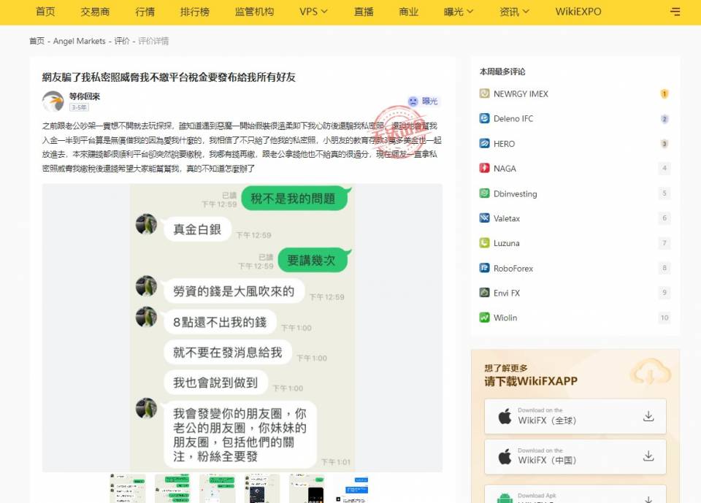
Task: Expand the 曝光 dropdown in navigation
Action: click(459, 12)
